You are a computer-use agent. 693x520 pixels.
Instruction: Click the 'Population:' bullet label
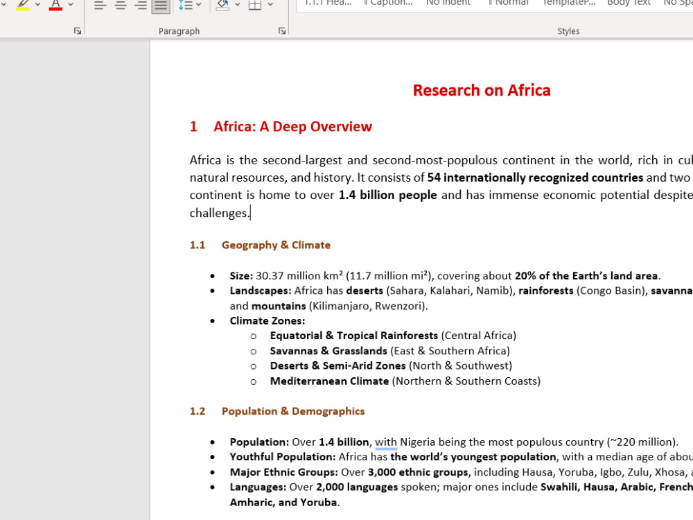click(259, 442)
